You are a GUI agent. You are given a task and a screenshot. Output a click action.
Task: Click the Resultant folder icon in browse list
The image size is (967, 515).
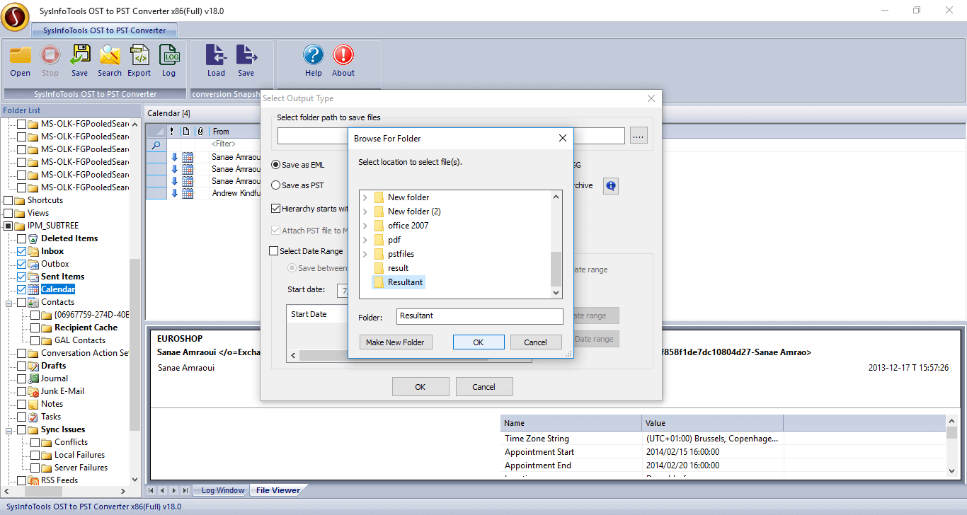pos(379,282)
